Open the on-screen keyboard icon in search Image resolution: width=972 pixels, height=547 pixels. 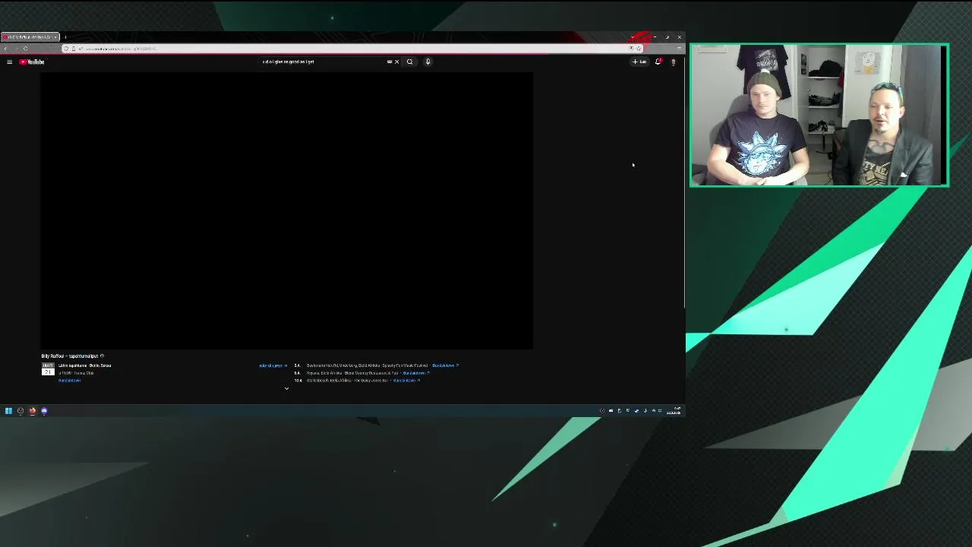tap(390, 62)
